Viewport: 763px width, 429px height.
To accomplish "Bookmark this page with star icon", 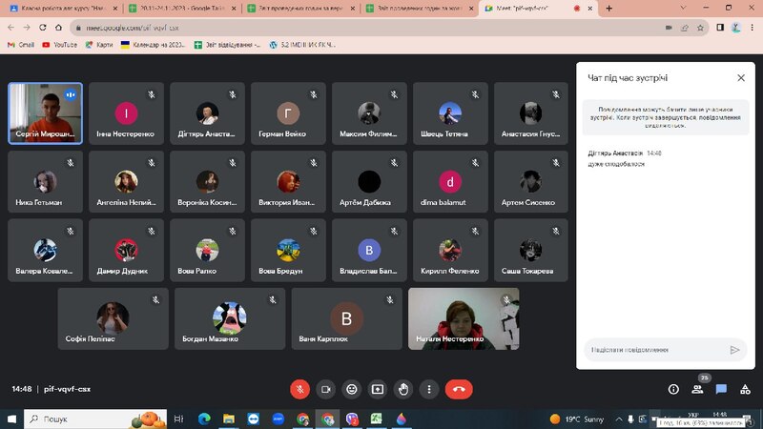I will pos(700,28).
